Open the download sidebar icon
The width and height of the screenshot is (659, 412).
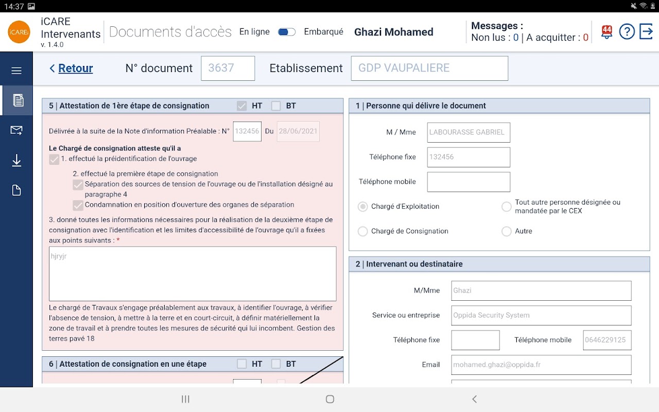(x=16, y=161)
